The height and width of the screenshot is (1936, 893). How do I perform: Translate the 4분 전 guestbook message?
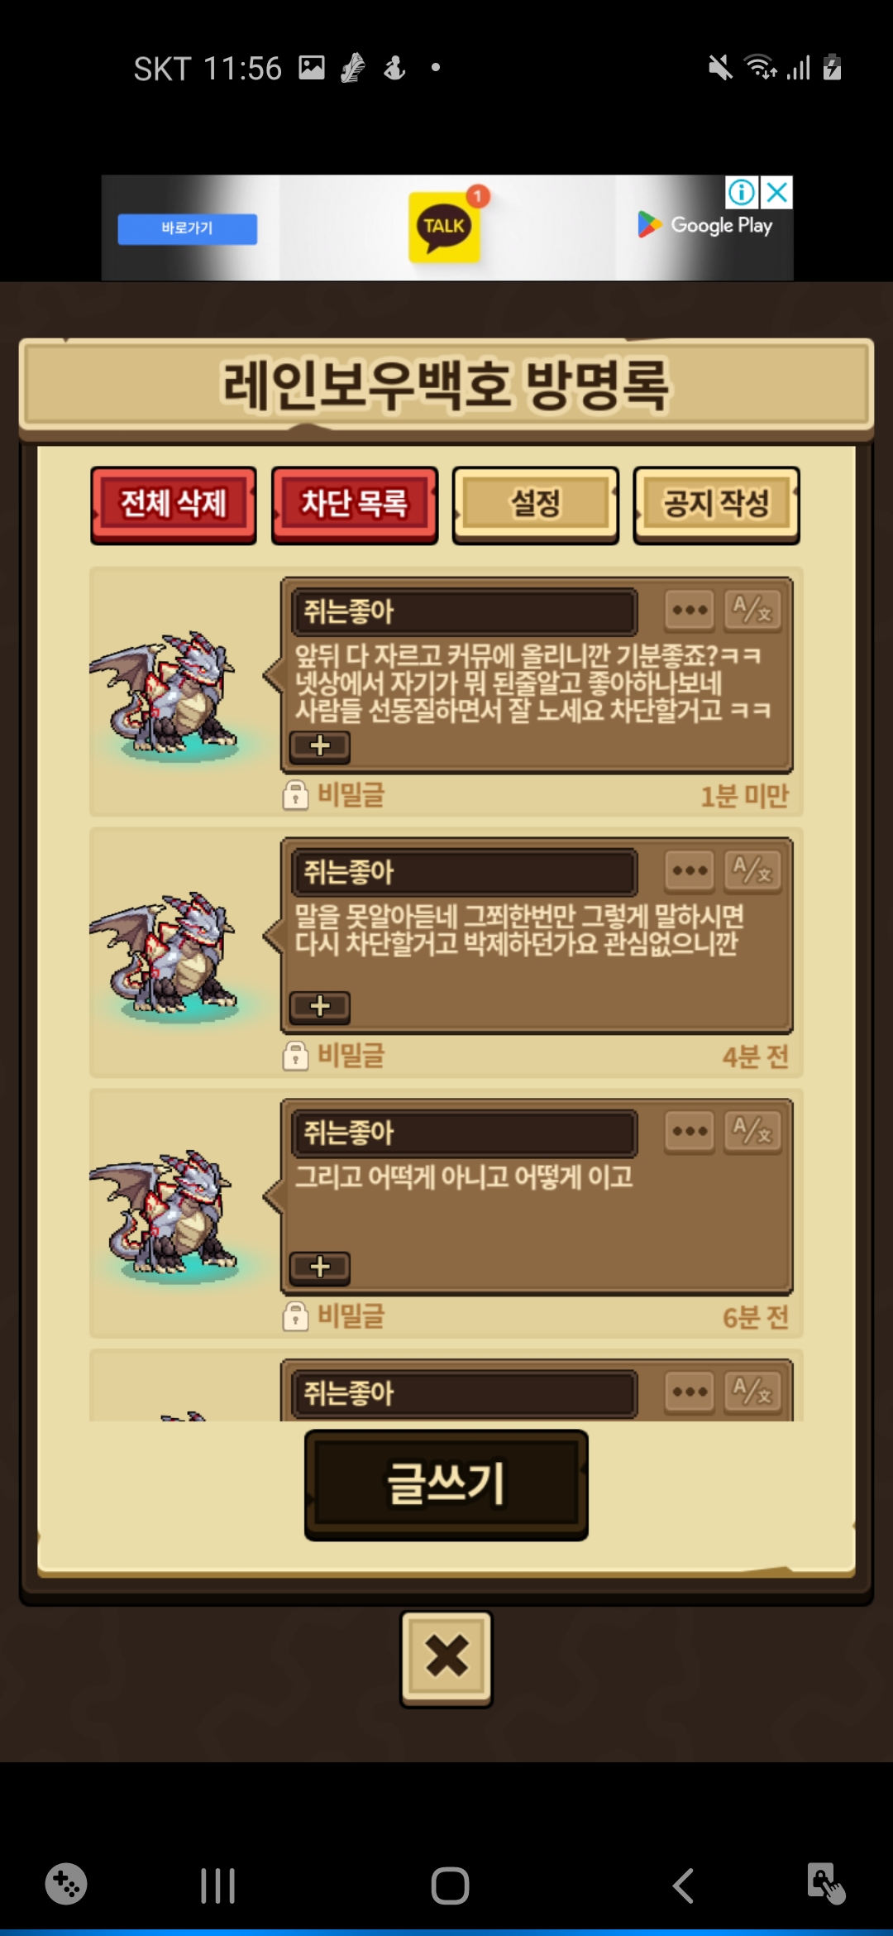tap(752, 870)
